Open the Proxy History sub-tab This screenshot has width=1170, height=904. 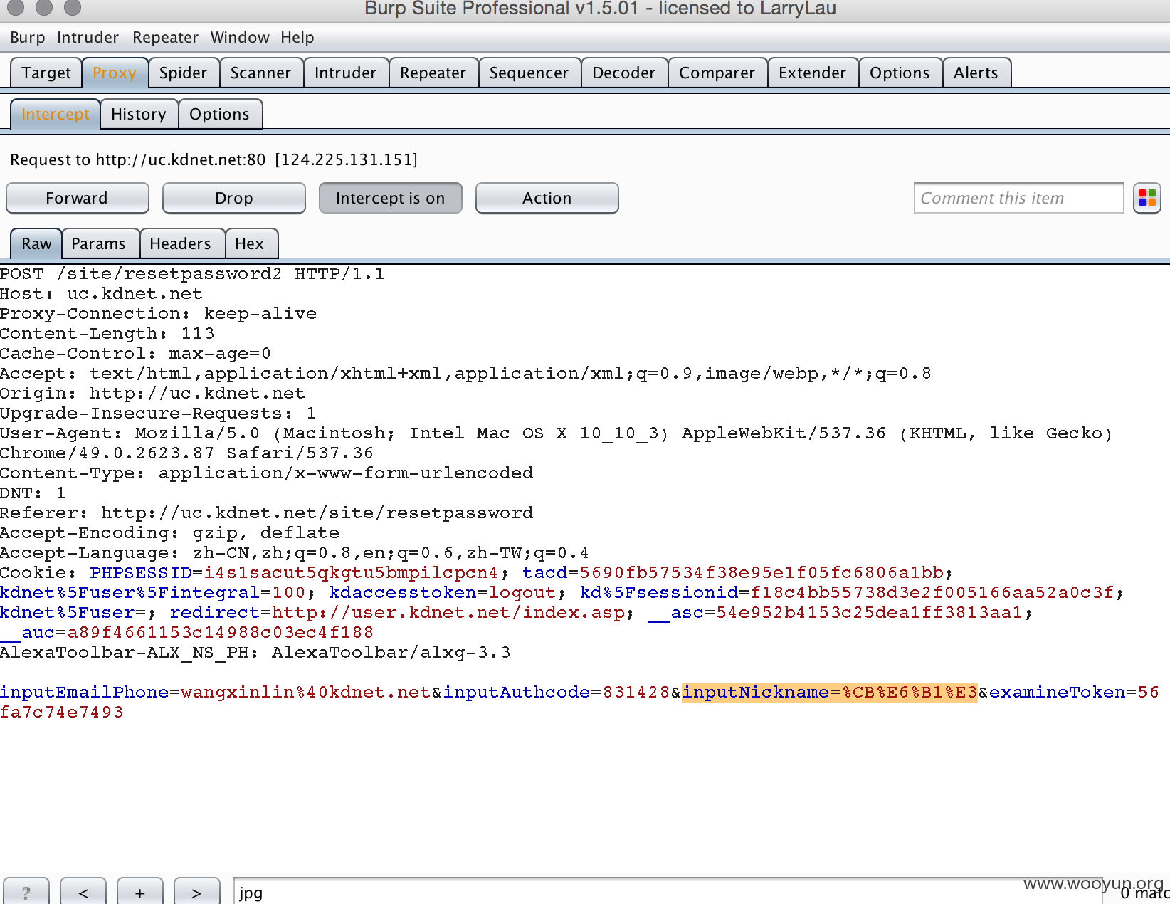click(x=139, y=114)
